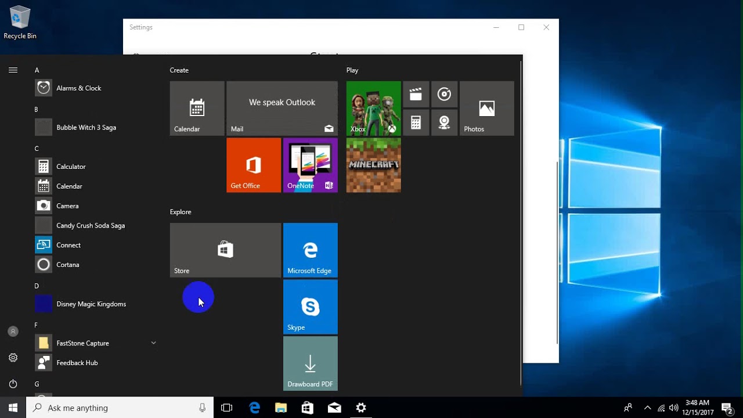Select the Recycle Bin desktop icon

tap(20, 23)
